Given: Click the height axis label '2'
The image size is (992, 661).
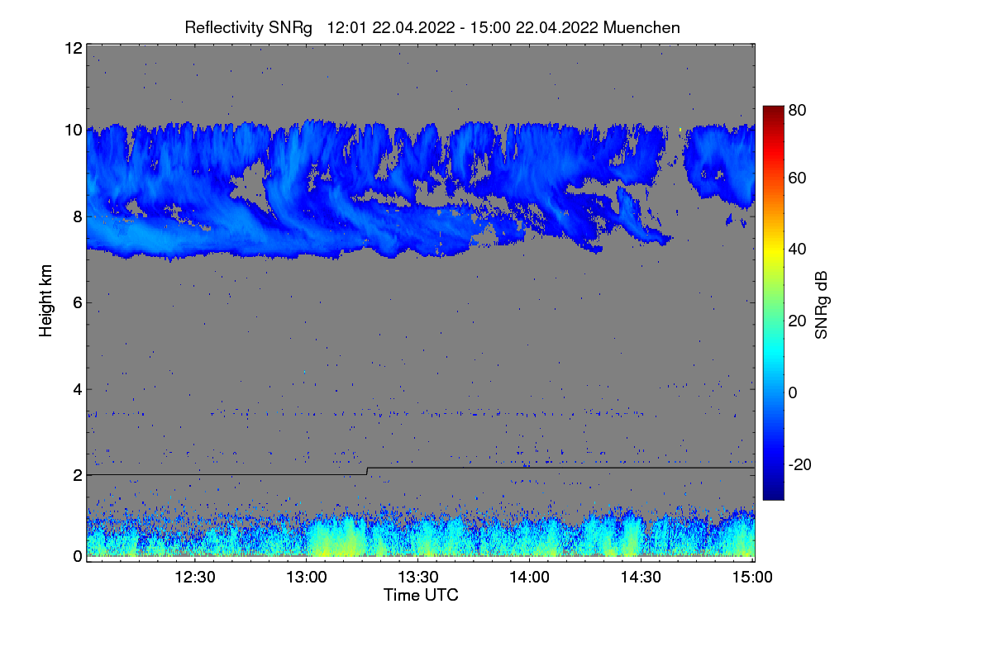Looking at the screenshot, I should [78, 475].
